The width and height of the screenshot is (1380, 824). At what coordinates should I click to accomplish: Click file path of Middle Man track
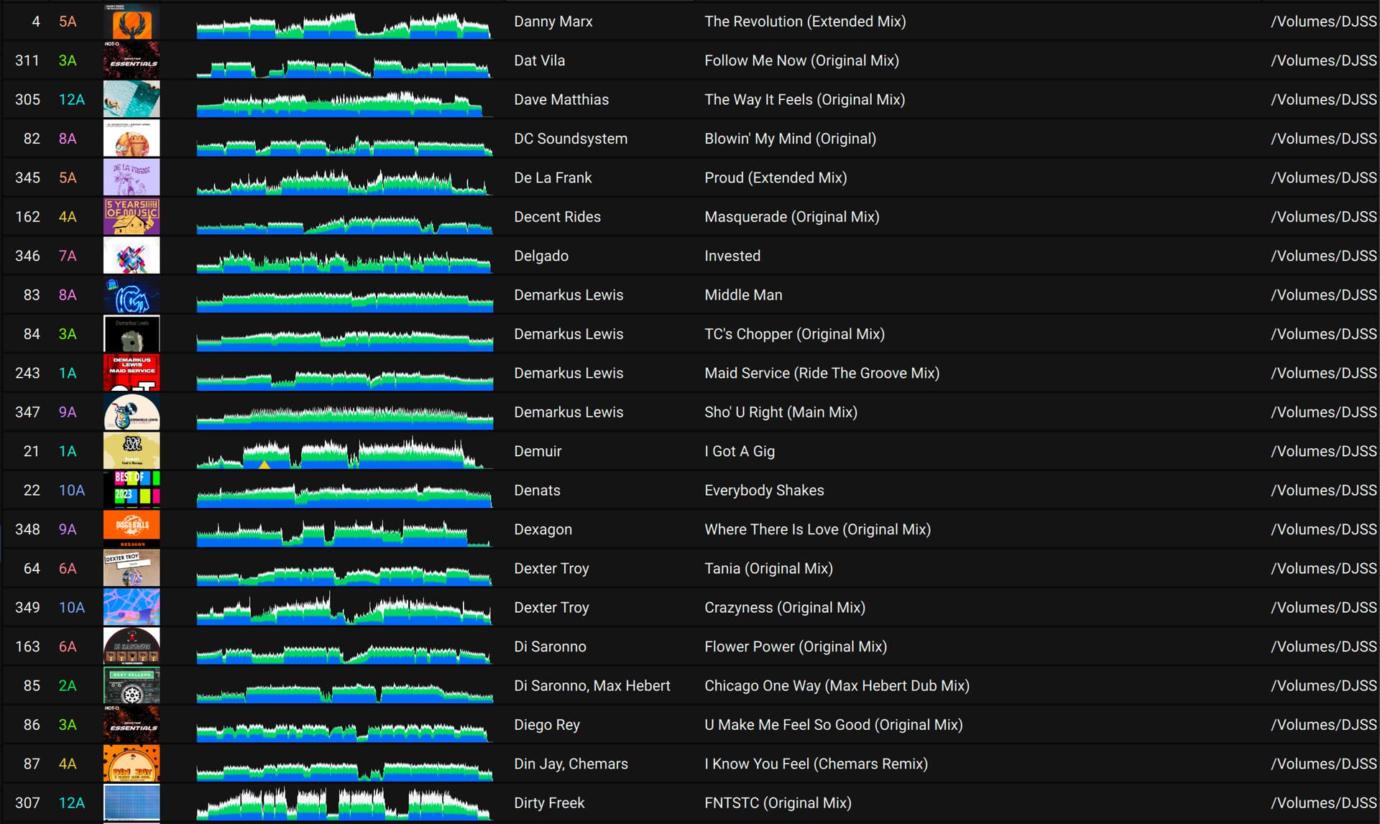1322,295
